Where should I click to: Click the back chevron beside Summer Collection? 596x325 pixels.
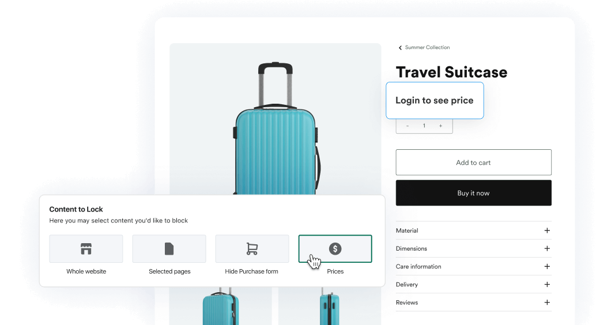[x=400, y=47]
